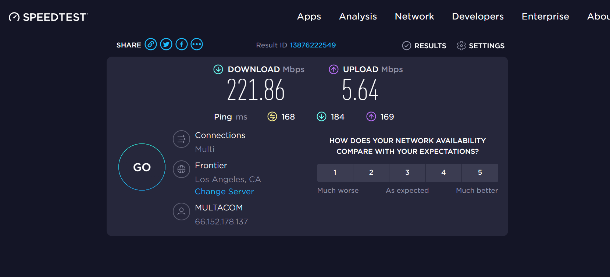610x277 pixels.
Task: Click the Speedtest logo
Action: coord(48,17)
